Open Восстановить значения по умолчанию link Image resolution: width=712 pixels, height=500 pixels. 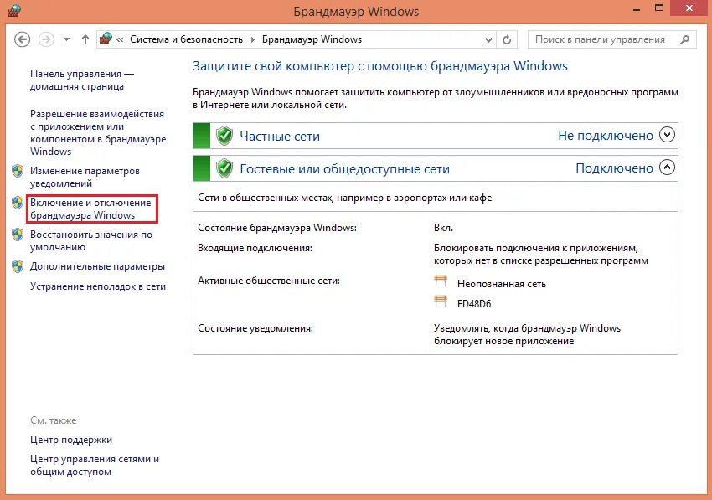click(x=91, y=240)
